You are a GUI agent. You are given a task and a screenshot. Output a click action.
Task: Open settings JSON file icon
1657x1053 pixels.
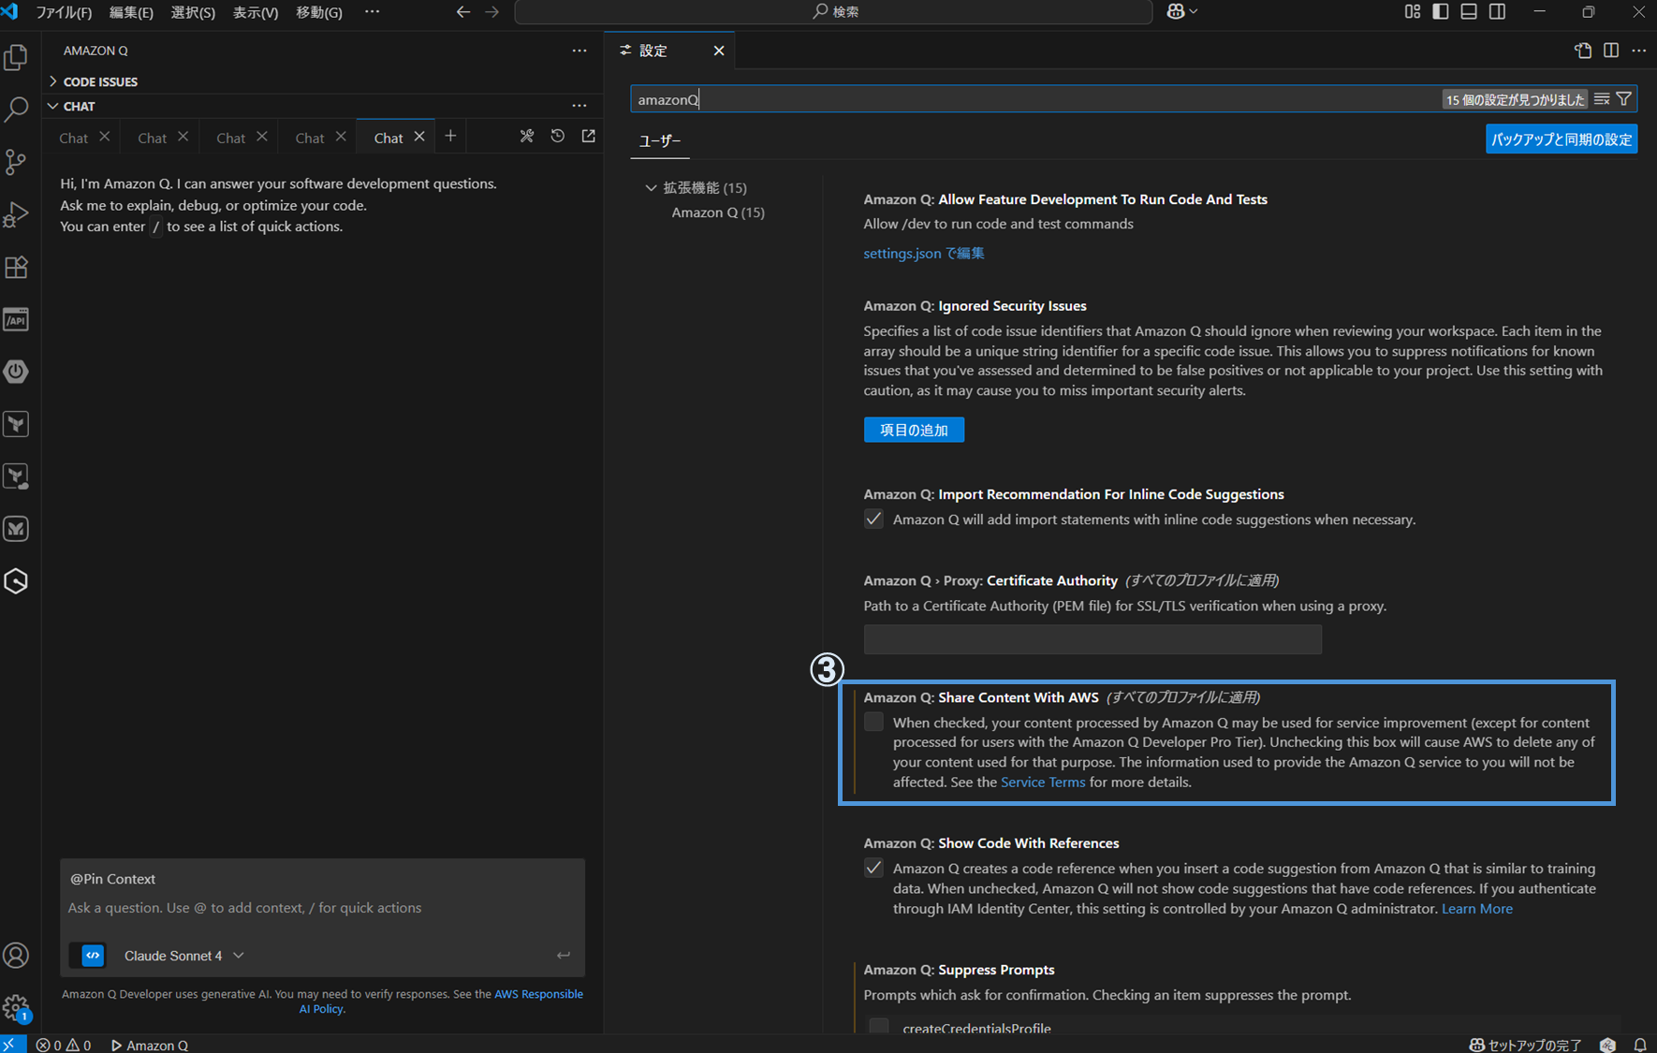[x=1583, y=51]
